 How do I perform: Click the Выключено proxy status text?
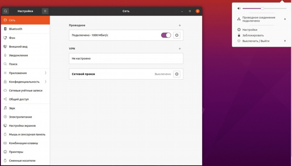click(163, 74)
